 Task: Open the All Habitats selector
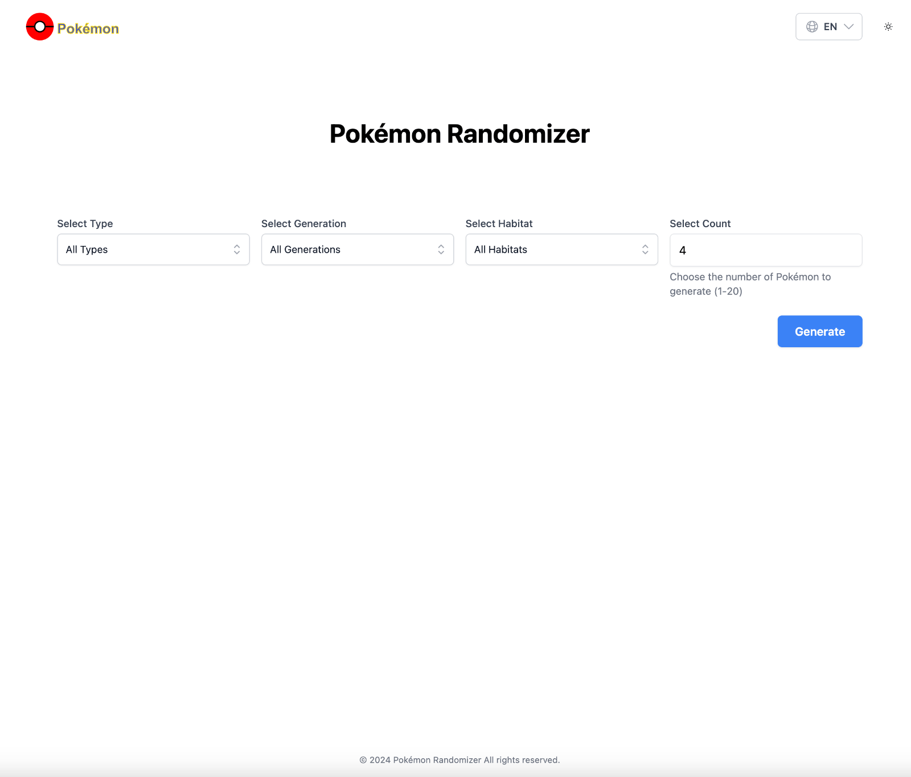561,249
